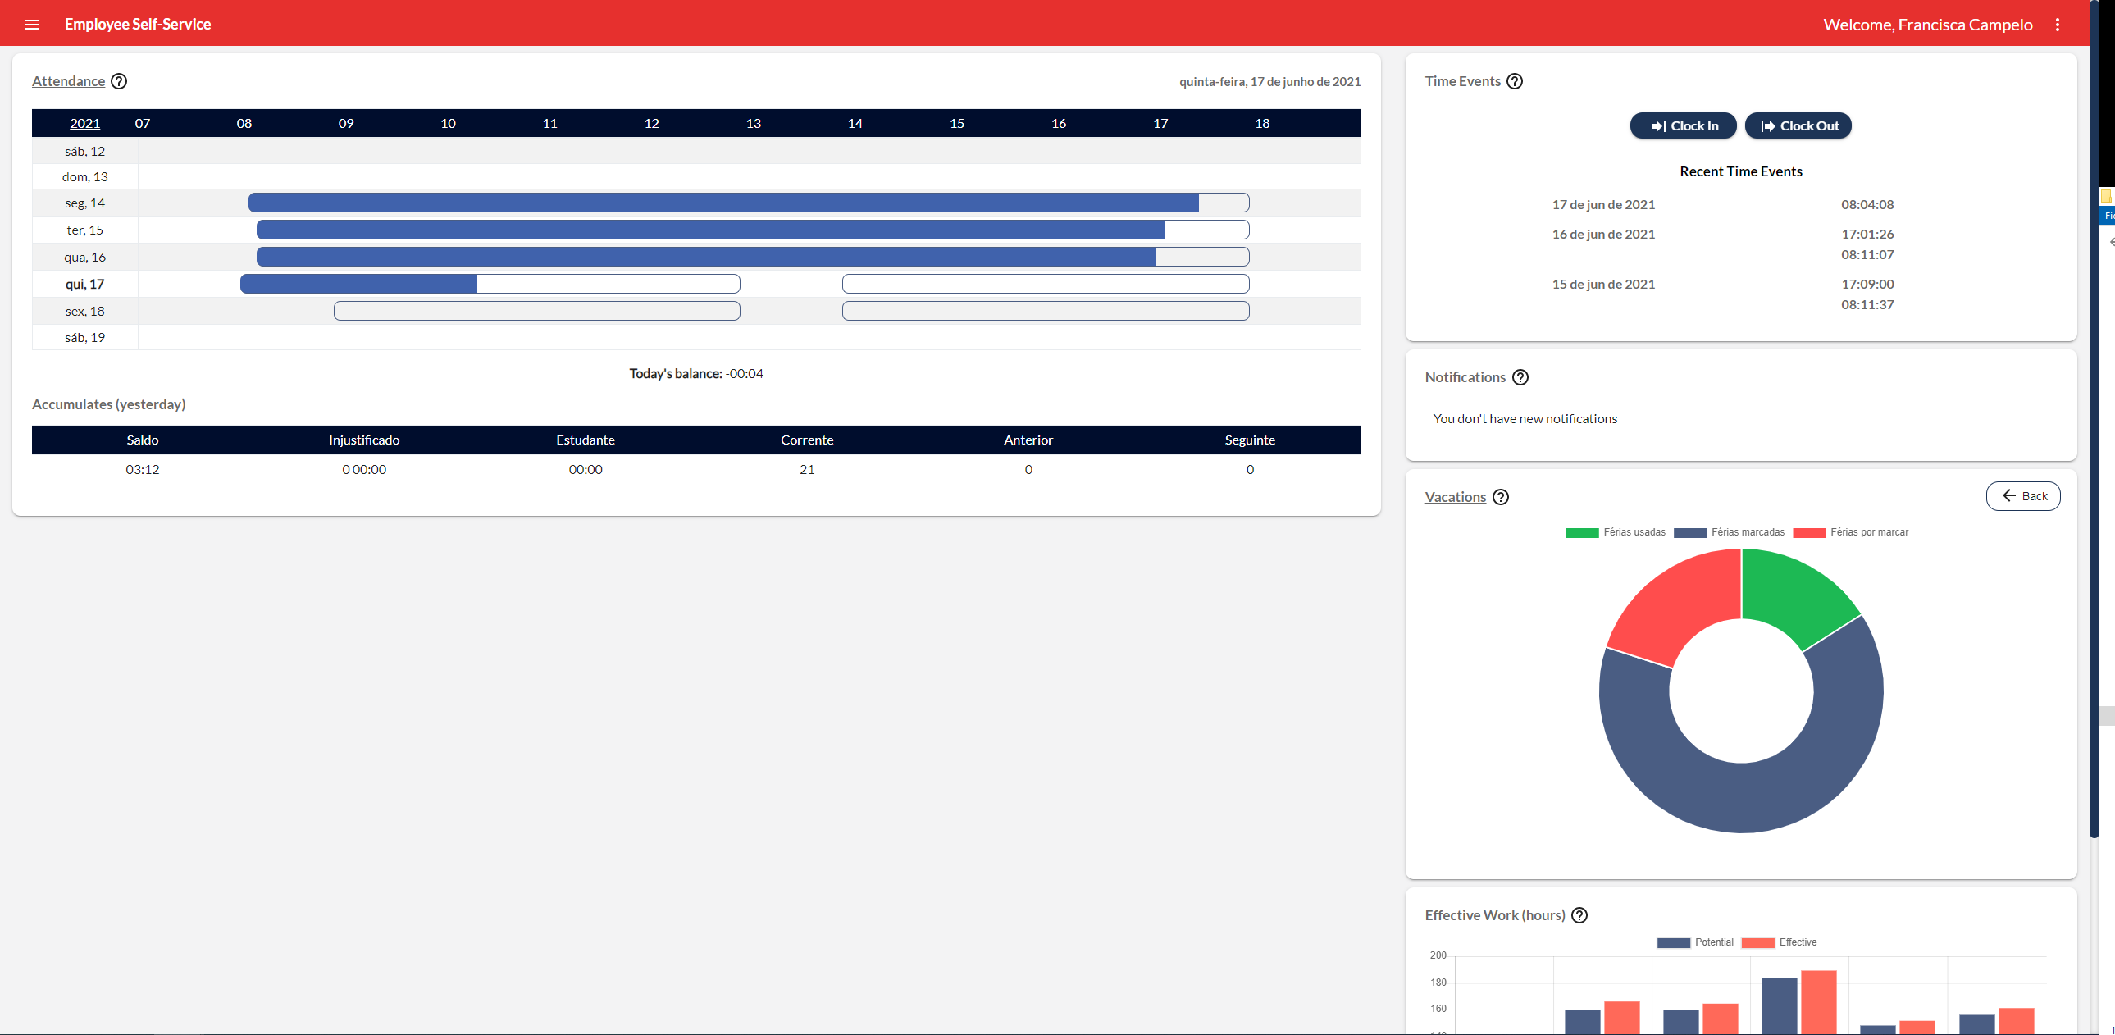This screenshot has height=1035, width=2115.
Task: Click the Employee Self-Service header title
Action: (x=137, y=24)
